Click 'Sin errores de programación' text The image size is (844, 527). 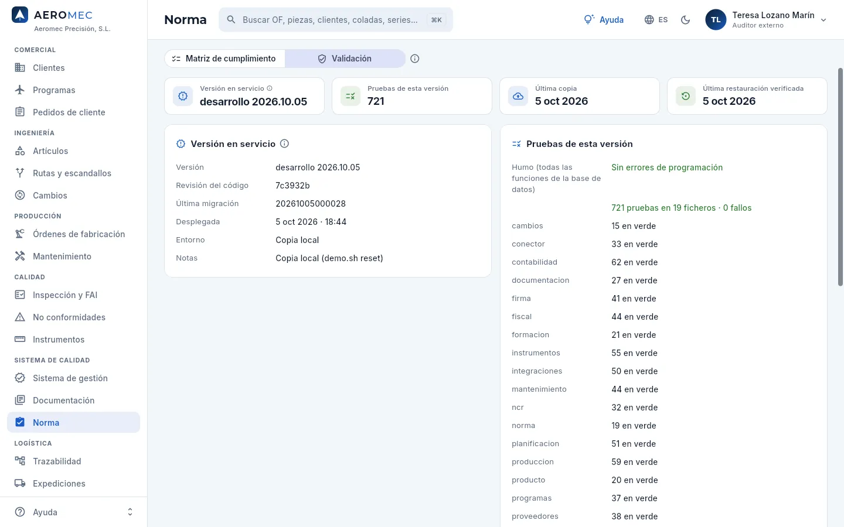point(667,167)
